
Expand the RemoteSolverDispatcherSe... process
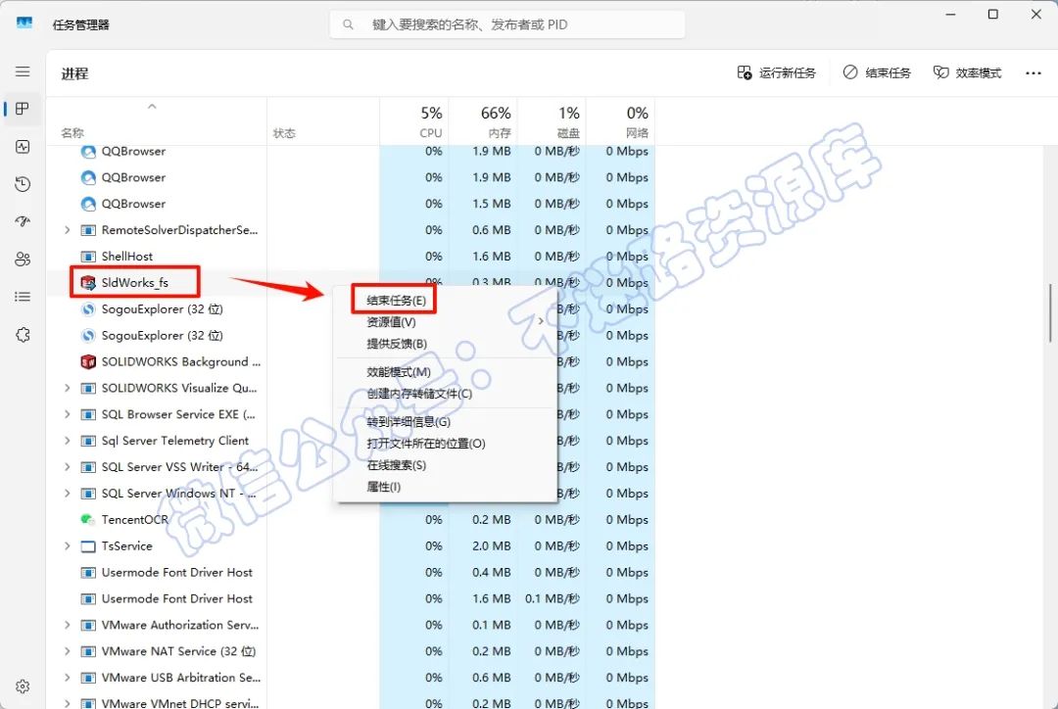[67, 230]
